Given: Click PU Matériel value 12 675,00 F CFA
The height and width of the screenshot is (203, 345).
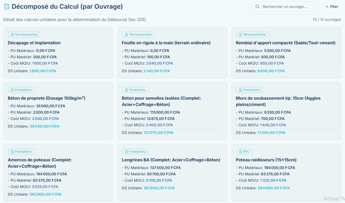Looking at the screenshot, I should pos(161,119).
